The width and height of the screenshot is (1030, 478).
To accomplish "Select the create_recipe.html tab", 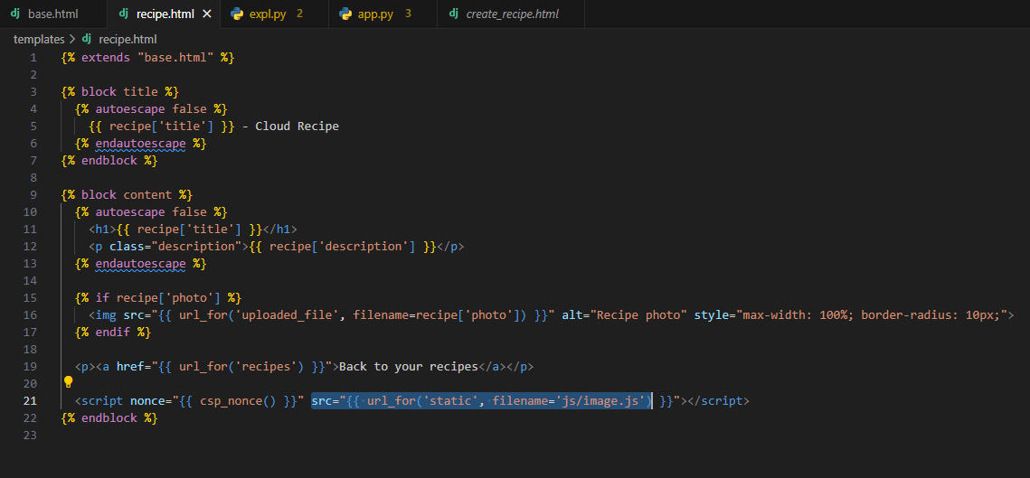I will coord(512,14).
